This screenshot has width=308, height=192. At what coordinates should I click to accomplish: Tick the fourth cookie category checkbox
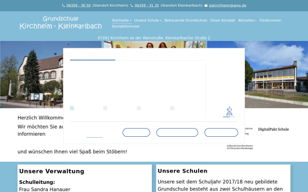172,108
